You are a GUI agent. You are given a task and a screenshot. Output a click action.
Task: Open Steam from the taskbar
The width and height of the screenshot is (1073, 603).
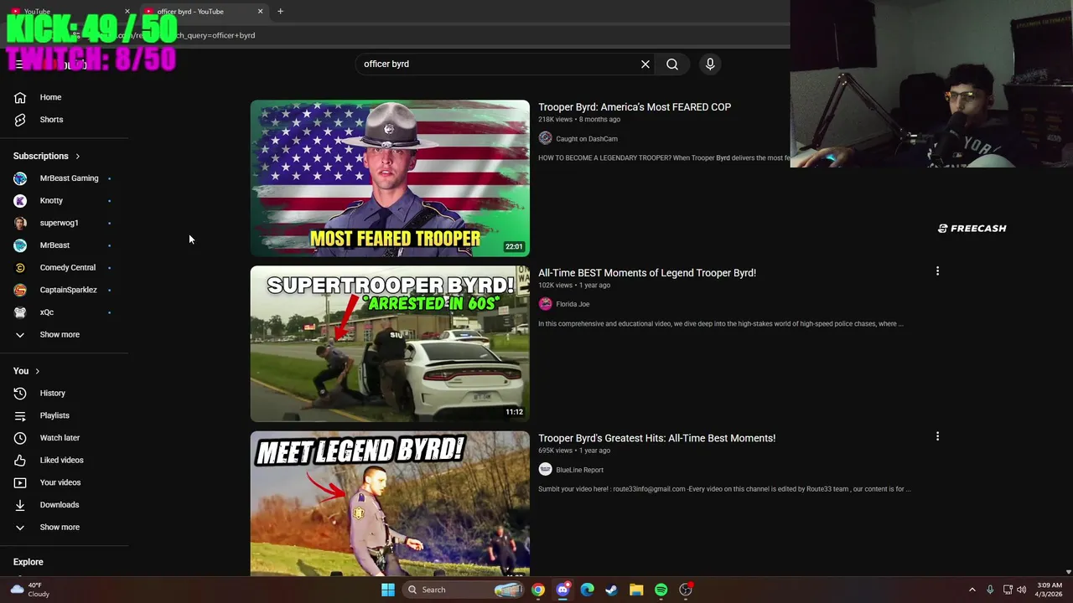pyautogui.click(x=612, y=590)
